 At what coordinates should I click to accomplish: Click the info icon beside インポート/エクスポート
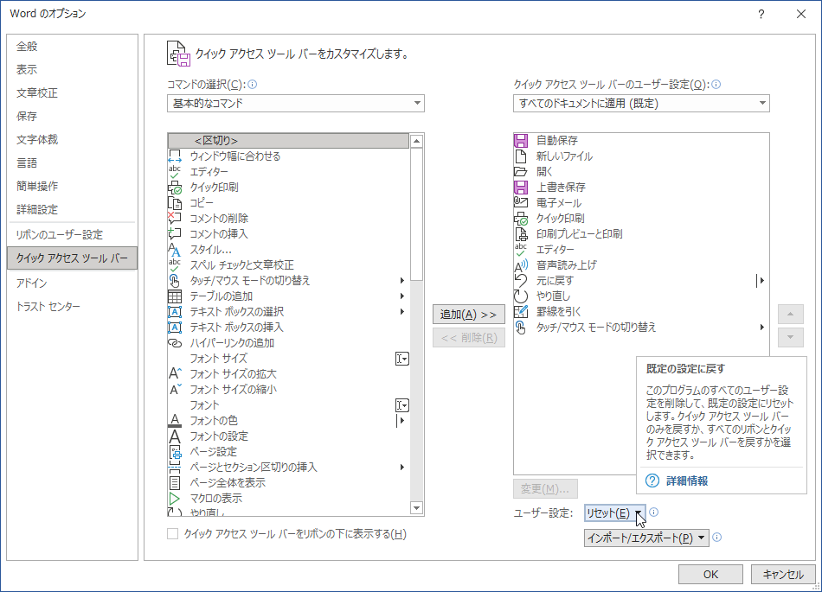[x=717, y=537]
